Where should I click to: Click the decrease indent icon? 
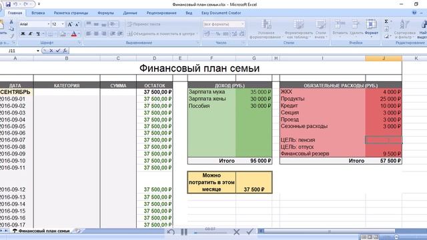[x=113, y=34]
